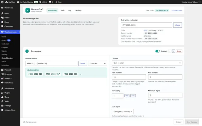Open Tools in the WordPress sidebar
The image size is (202, 126).
pyautogui.click(x=10, y=101)
